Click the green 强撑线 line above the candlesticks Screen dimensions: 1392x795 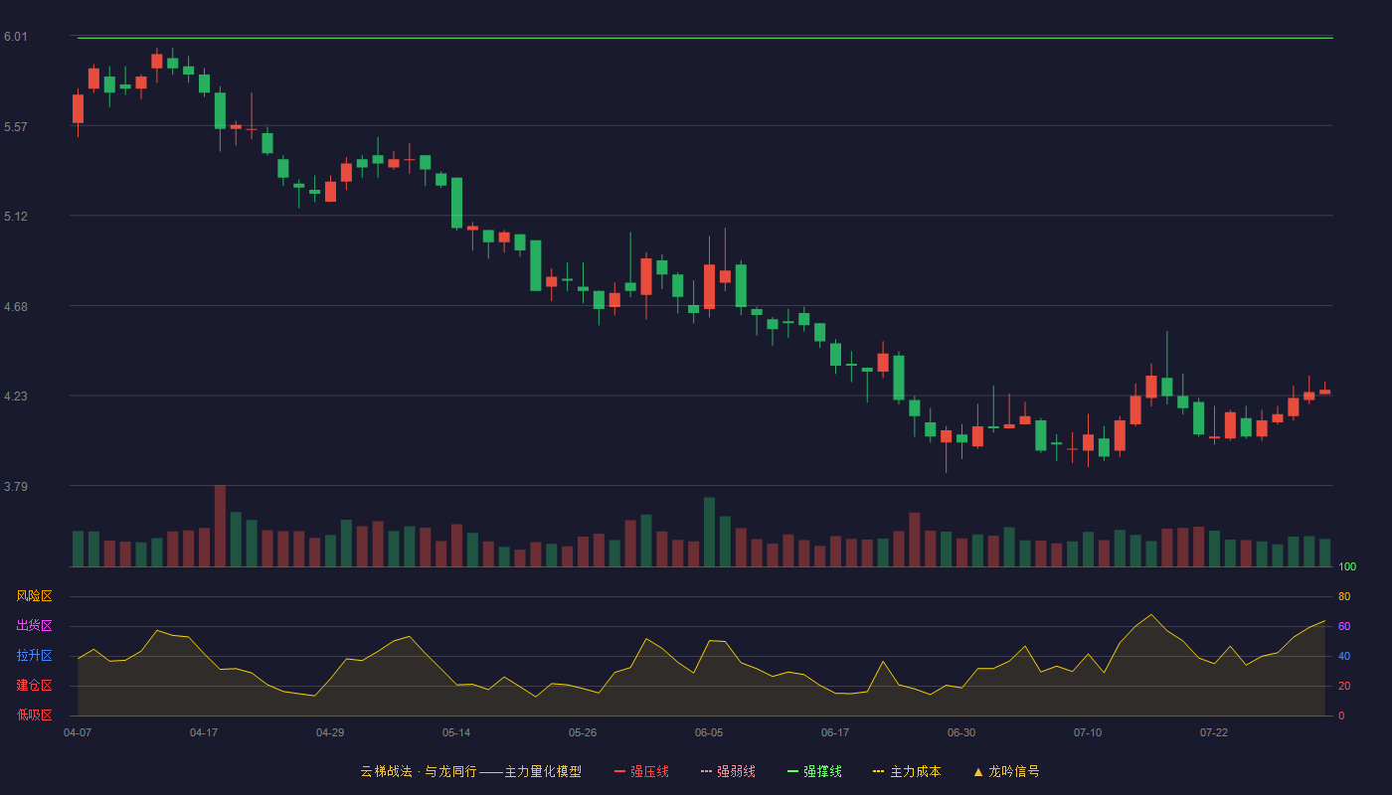[705, 38]
